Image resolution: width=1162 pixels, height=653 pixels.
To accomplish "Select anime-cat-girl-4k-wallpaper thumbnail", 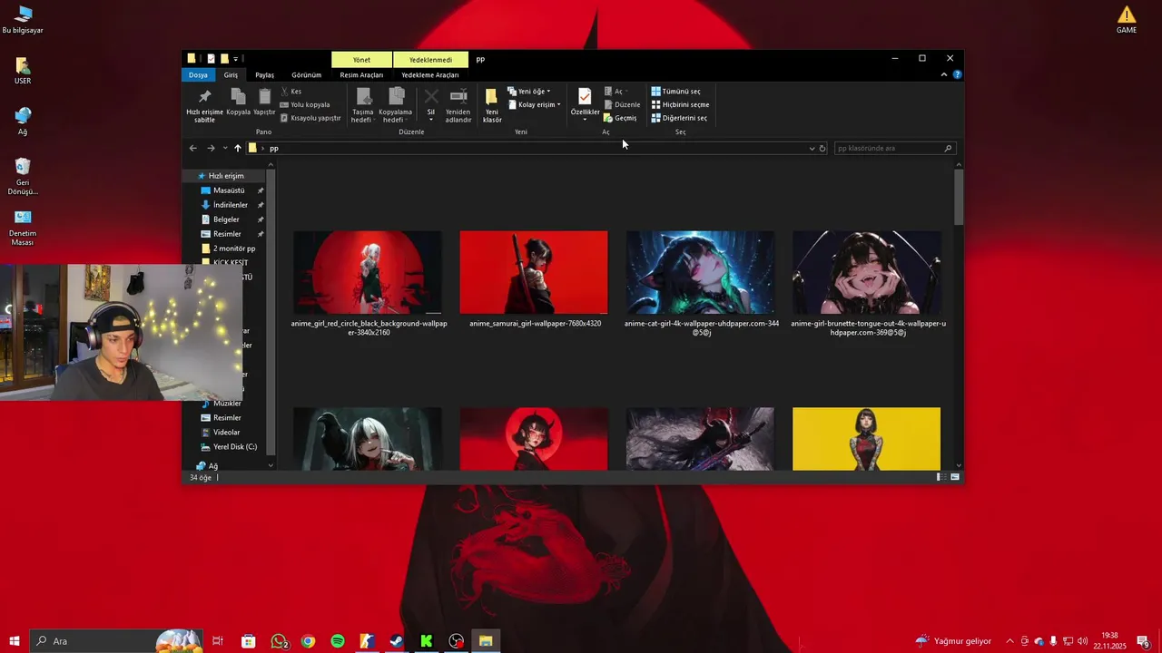I will (x=701, y=272).
